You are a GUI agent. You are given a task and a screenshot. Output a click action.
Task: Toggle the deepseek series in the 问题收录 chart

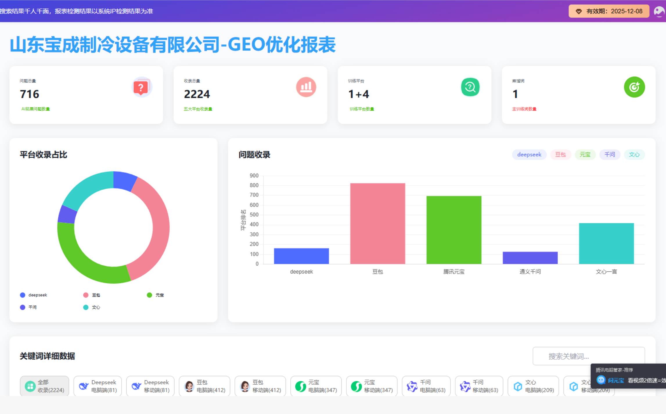click(x=529, y=154)
